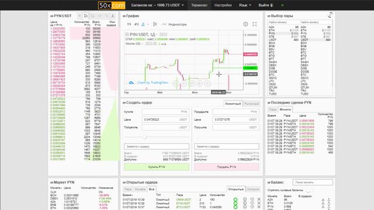This screenshot has height=210, width=374.
Task: Set chart interval to 4Ч
Action: [136, 24]
